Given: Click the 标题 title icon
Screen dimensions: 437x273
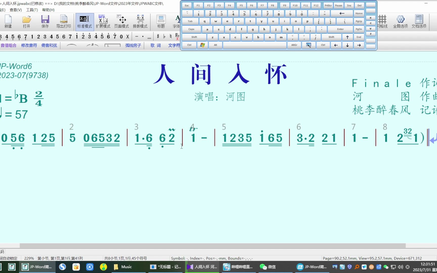Looking at the screenshot, I should pyautogui.click(x=161, y=21).
